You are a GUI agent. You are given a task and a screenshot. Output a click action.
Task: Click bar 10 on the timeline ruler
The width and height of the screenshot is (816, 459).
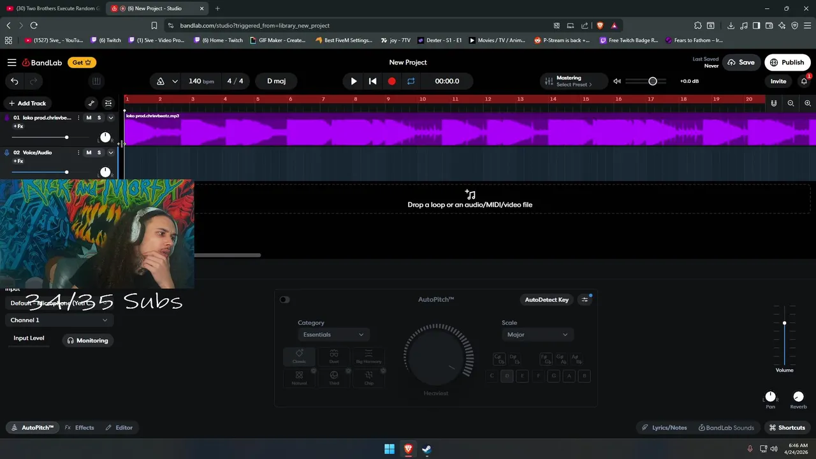click(x=422, y=99)
